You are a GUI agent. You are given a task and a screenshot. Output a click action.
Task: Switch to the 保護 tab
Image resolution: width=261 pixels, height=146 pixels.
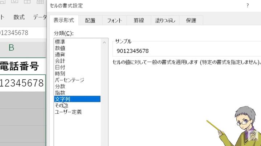191,20
